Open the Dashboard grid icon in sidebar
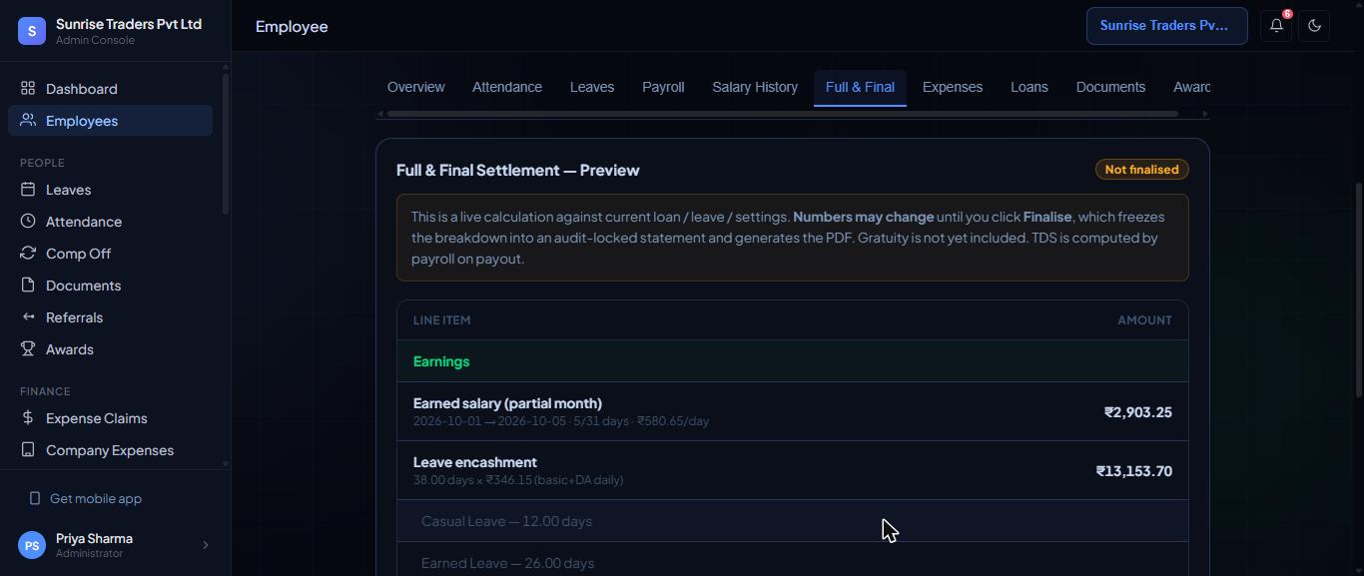 (x=28, y=89)
